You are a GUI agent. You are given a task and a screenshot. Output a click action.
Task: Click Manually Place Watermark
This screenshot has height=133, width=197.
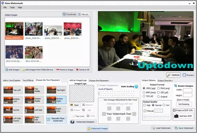click(56, 119)
